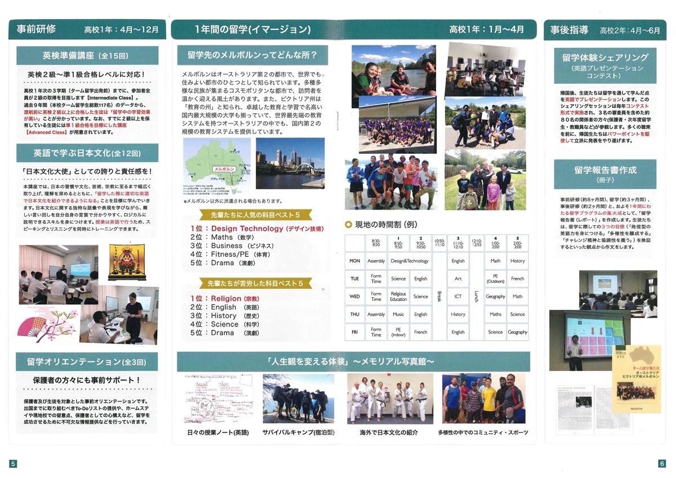Click the vertical Lunch column in timetable

click(477, 297)
